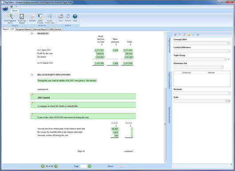Click the Print ribbon icon
This screenshot has width=235, height=171.
click(x=60, y=16)
